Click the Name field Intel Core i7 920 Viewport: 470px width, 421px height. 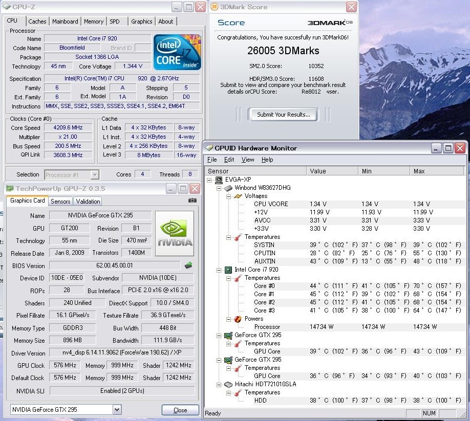97,38
